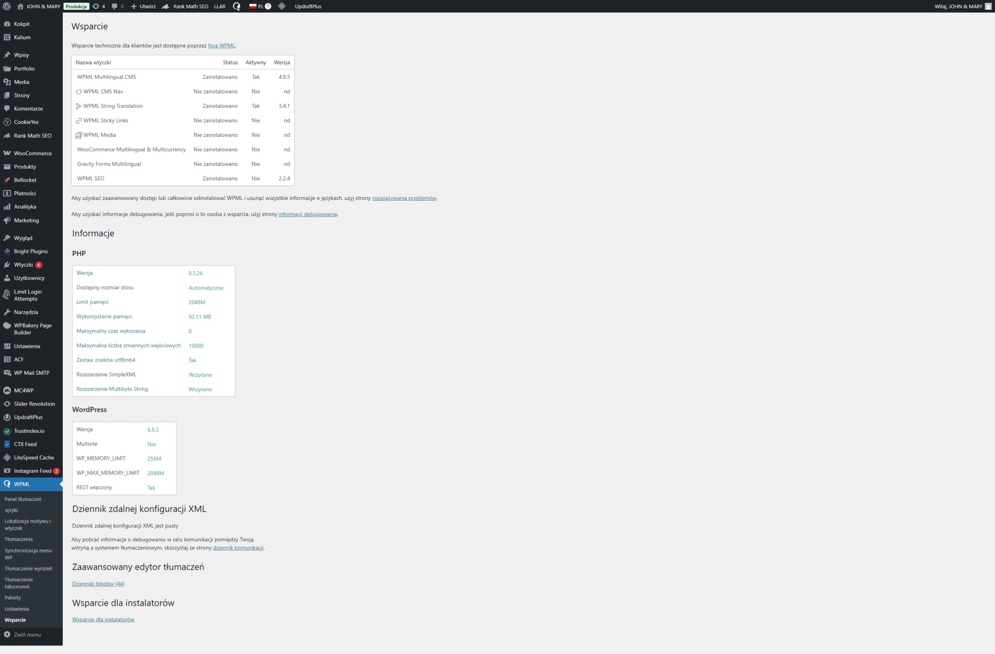
Task: Open the Utwórz new content menu
Action: click(x=143, y=6)
